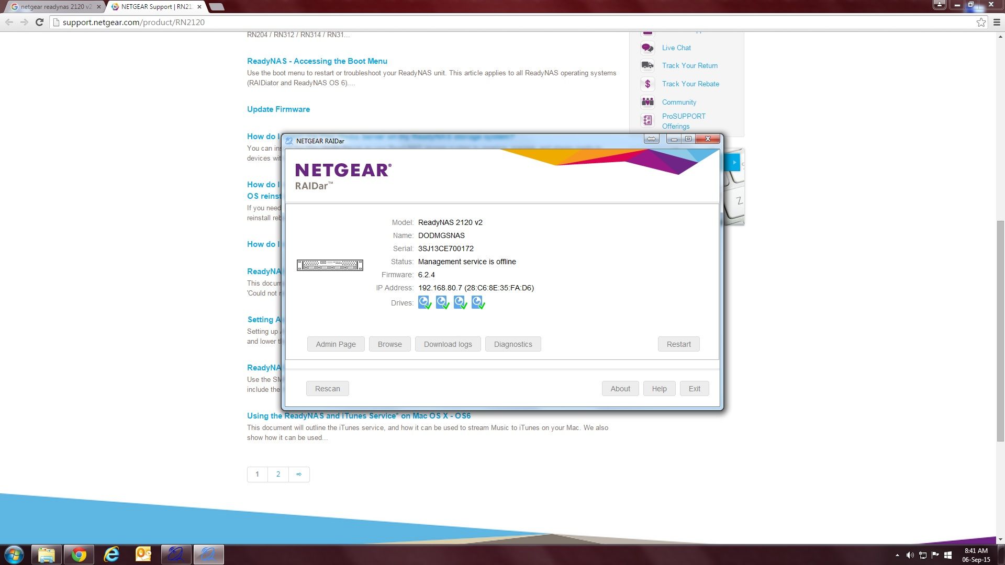
Task: Open the Windows Start menu
Action: [x=14, y=555]
